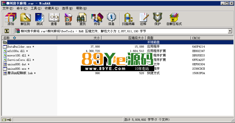Image resolution: width=235 pixels, height=123 pixels.
Task: Sort by Name (名称) column header
Action: (29, 38)
